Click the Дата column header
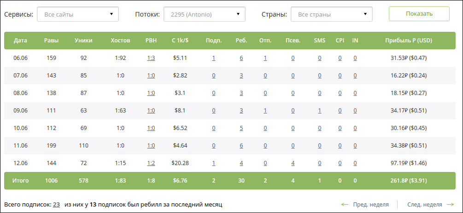Image resolution: width=463 pixels, height=213 pixels. coord(20,41)
